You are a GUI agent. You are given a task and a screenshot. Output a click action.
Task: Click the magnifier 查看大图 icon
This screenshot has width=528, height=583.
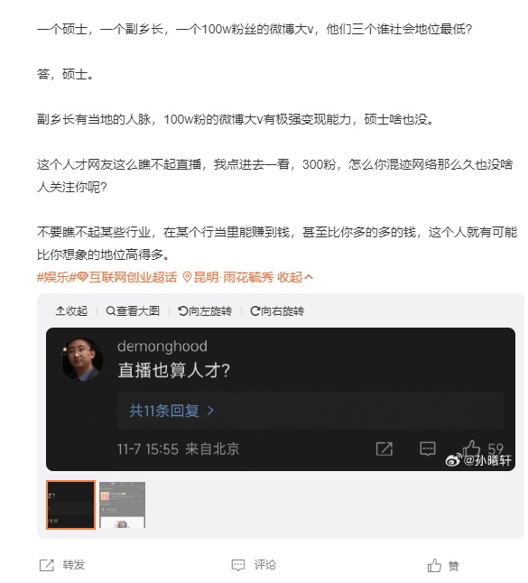[x=111, y=310]
